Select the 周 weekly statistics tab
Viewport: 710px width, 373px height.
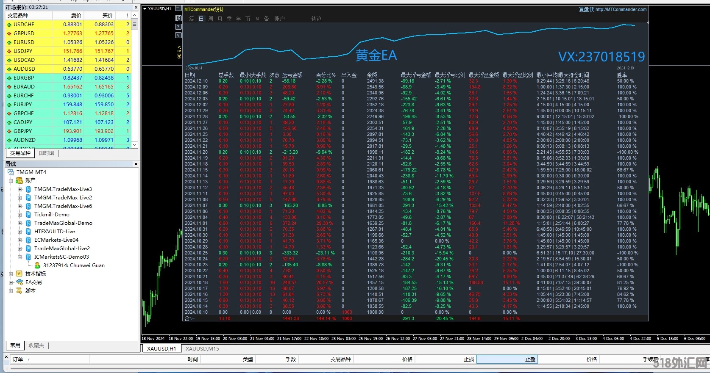[211, 19]
